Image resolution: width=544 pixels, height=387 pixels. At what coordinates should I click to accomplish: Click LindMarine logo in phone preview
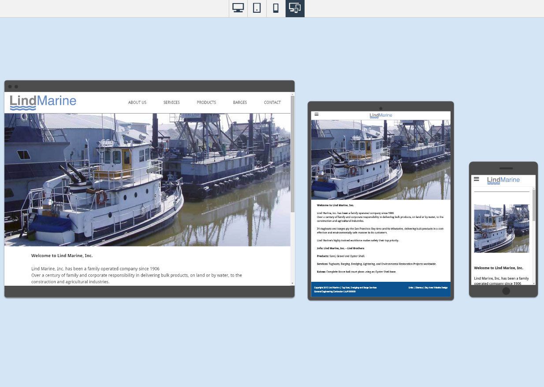503,180
